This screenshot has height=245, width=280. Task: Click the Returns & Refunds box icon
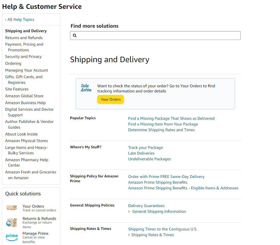tap(12, 222)
